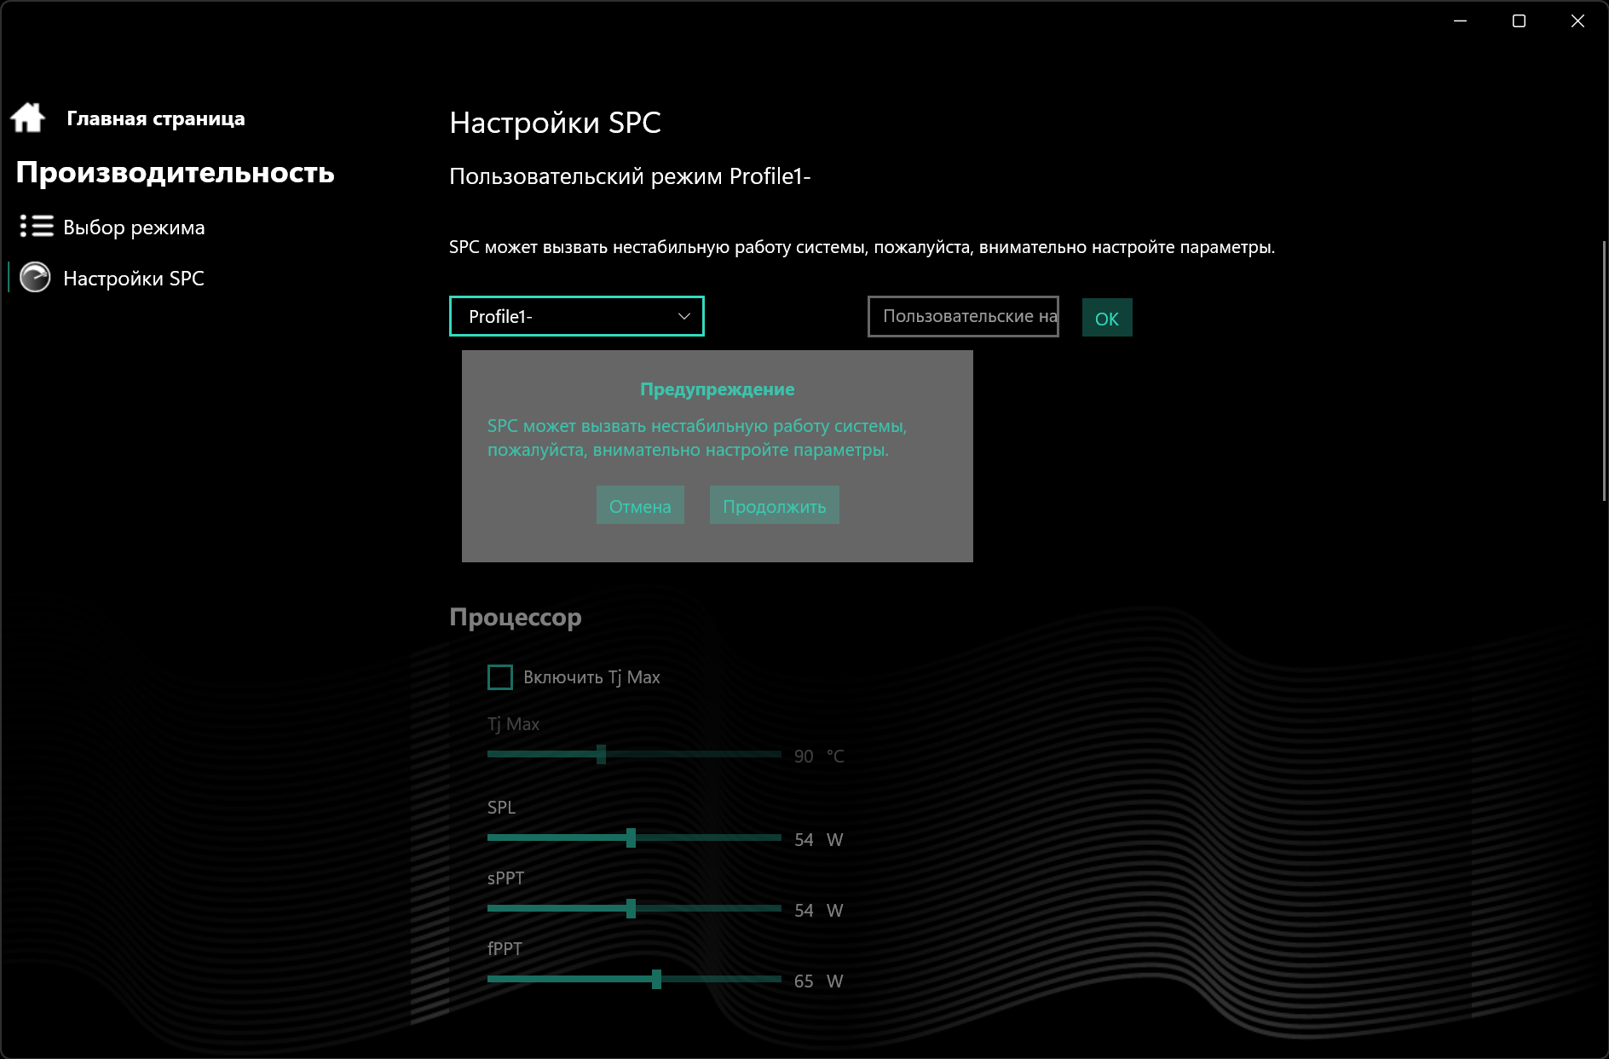Click Продолжить in the warning dialog
The image size is (1609, 1059).
[775, 505]
